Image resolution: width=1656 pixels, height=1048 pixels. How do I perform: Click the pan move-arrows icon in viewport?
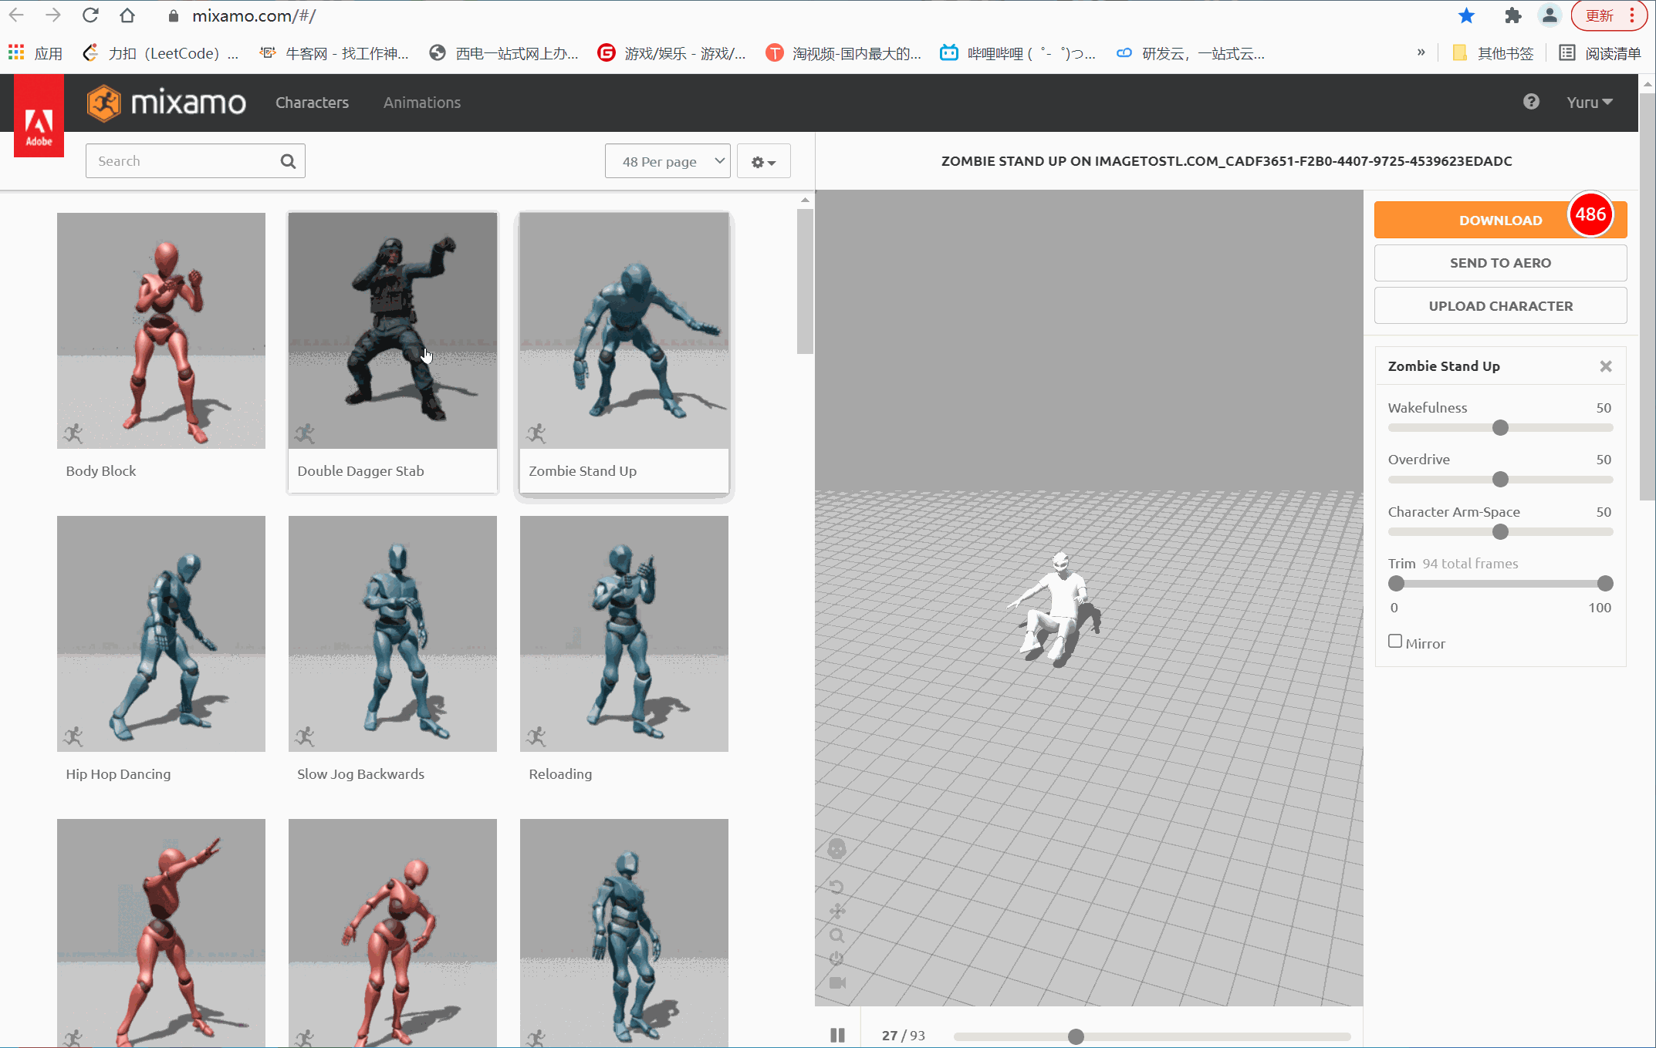pos(836,911)
